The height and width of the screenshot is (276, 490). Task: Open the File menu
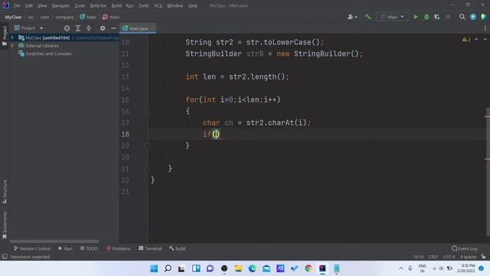tap(17, 5)
